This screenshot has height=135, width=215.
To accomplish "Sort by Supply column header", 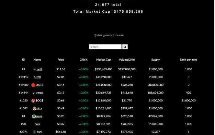I will point(156,60).
